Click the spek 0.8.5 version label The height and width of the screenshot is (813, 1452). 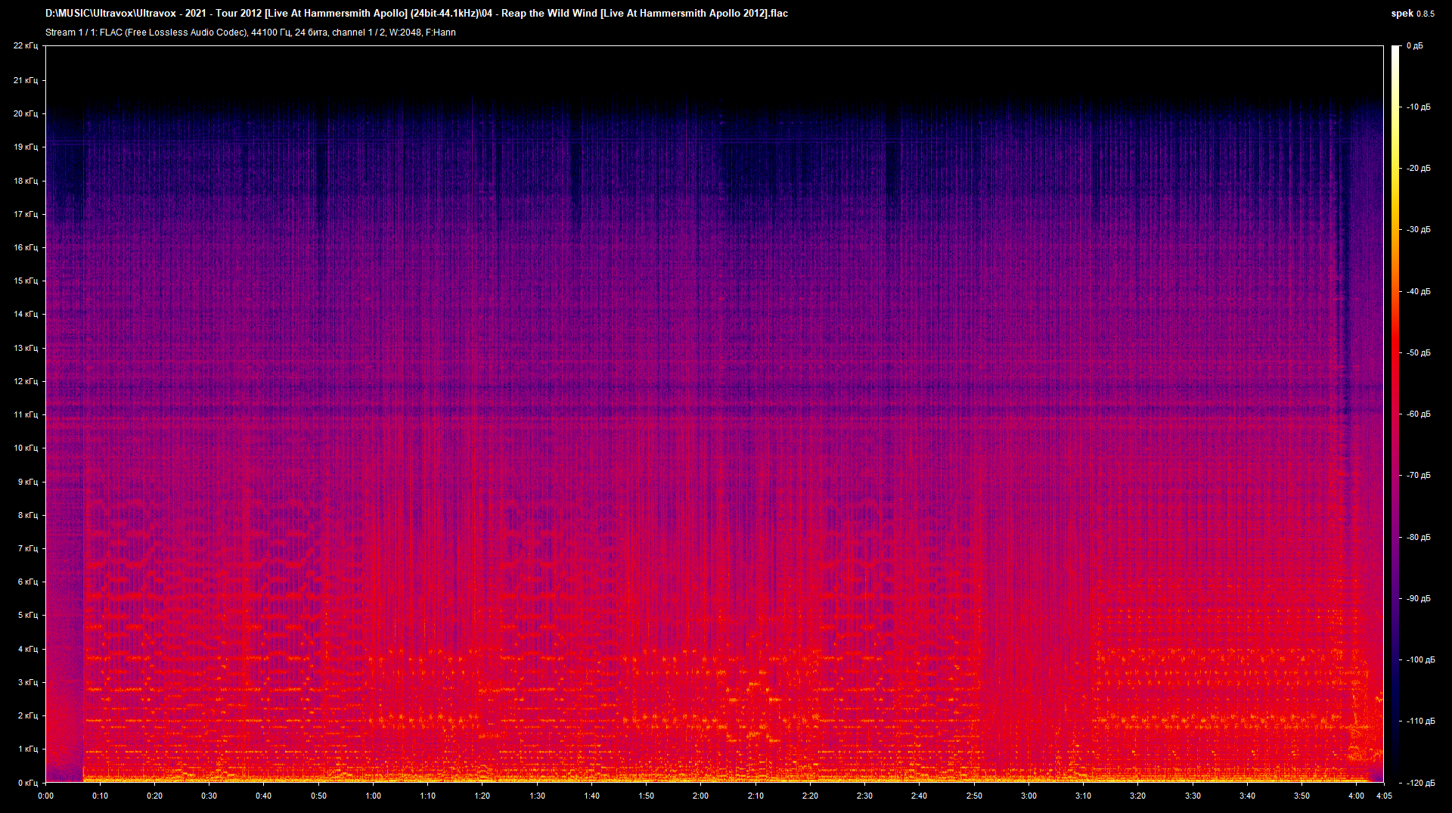(1412, 14)
